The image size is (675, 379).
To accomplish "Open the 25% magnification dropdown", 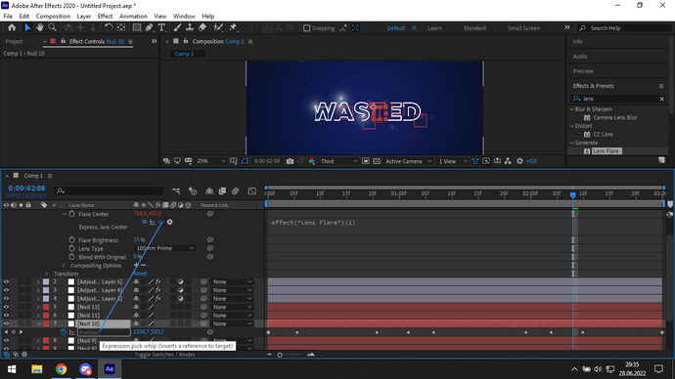I will (210, 161).
